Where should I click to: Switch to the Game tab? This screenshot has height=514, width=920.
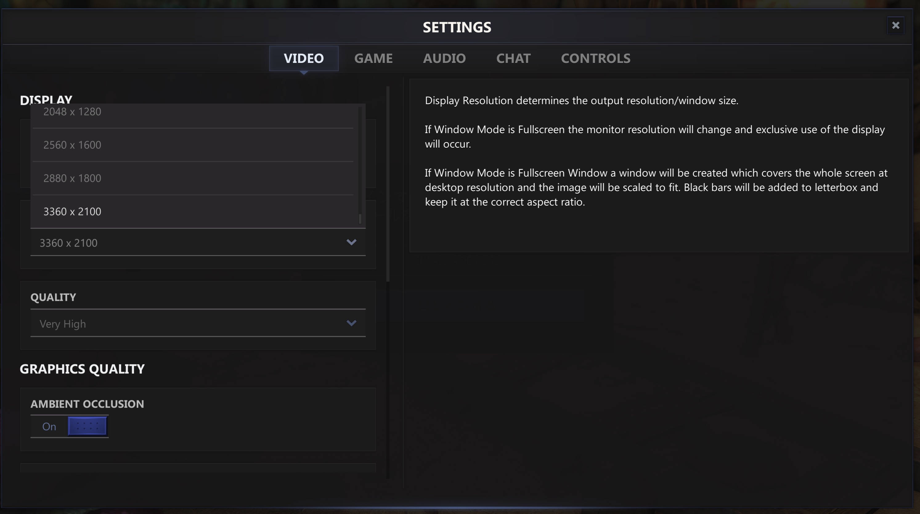[x=373, y=58]
